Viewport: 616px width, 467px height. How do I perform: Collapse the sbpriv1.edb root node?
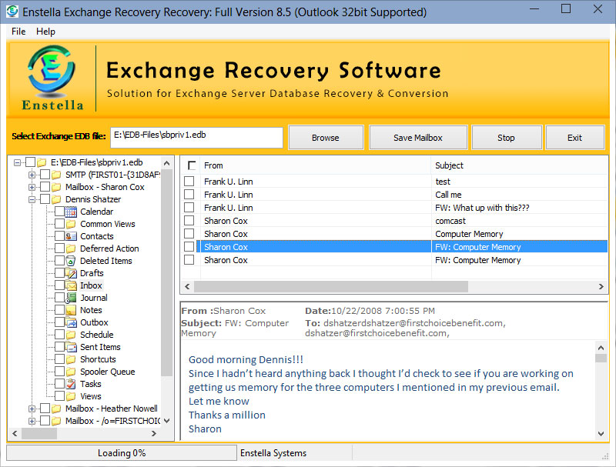[x=17, y=162]
